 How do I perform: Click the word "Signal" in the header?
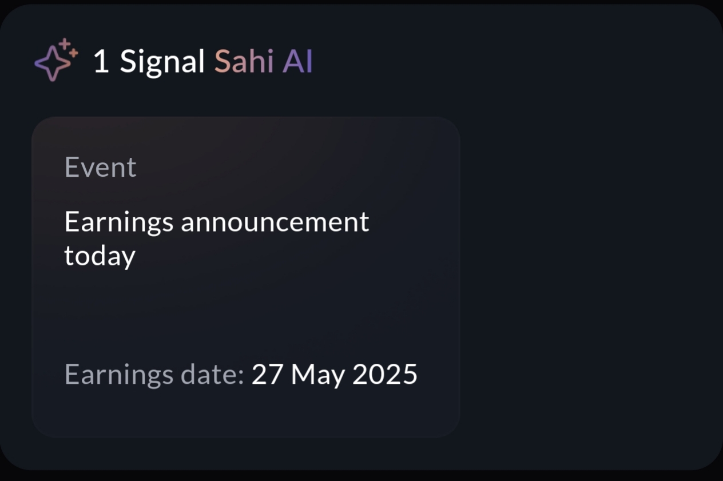click(x=162, y=62)
